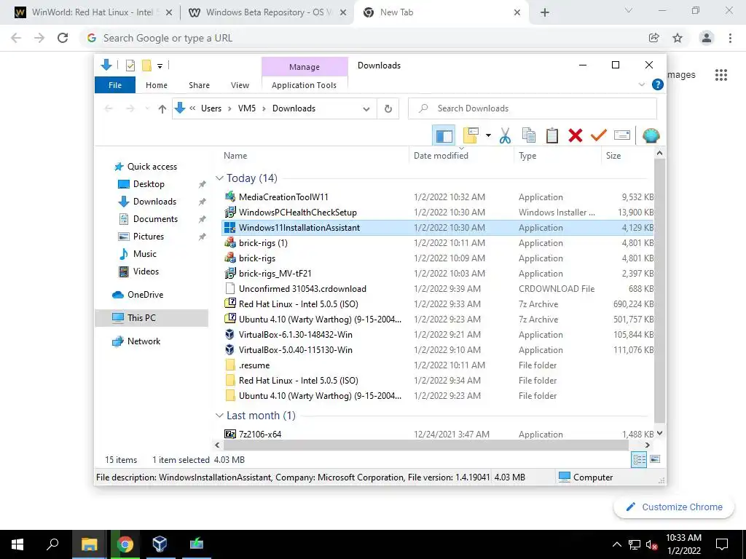Click the VirtualBox icon in the taskbar

pos(160,544)
